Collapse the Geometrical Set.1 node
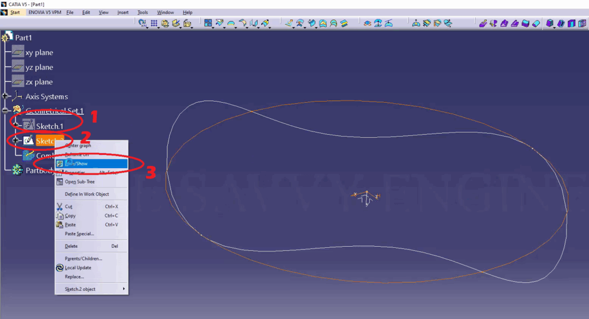 point(5,110)
